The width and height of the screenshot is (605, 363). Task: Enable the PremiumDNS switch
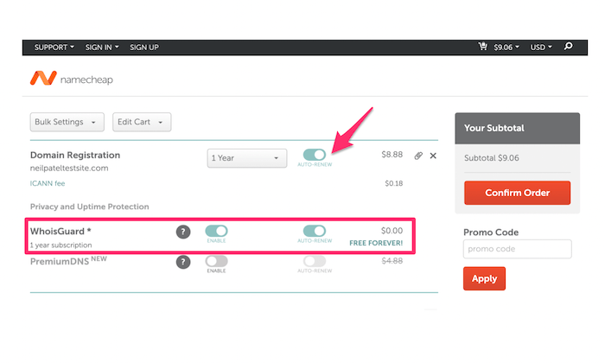[216, 261]
